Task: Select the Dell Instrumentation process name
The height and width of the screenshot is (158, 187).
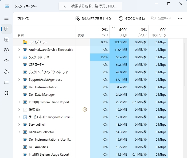Action: 43,87
